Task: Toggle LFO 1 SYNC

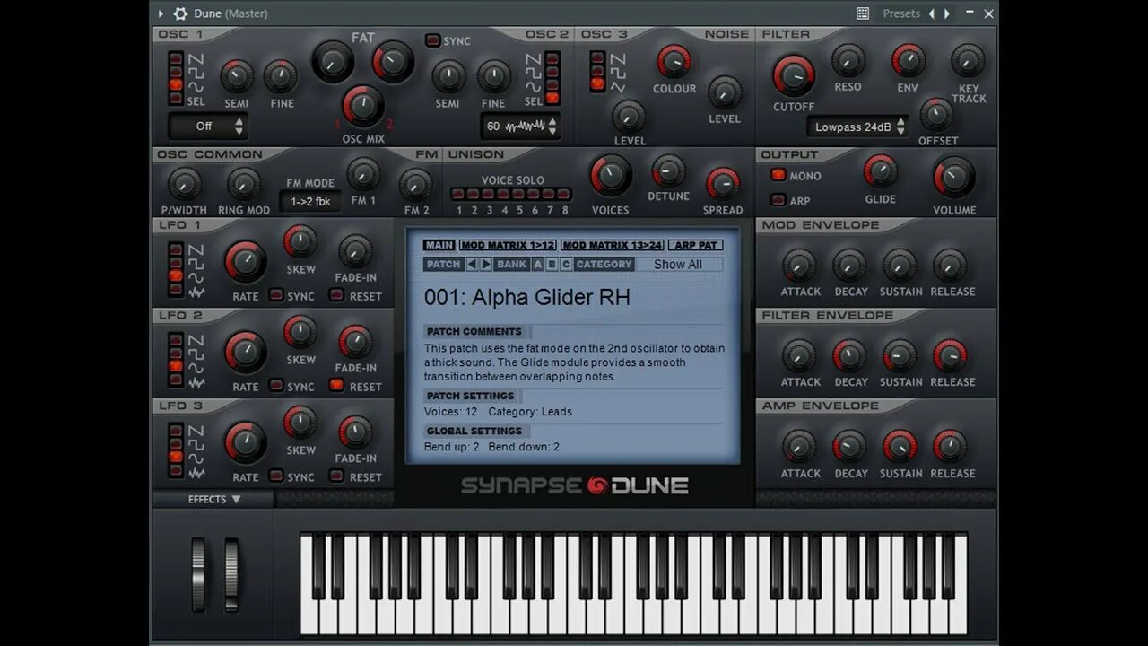Action: tap(276, 295)
